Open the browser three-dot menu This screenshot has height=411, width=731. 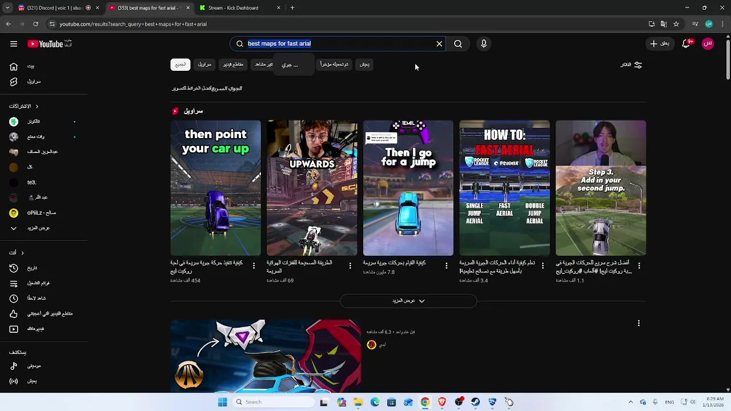[722, 24]
